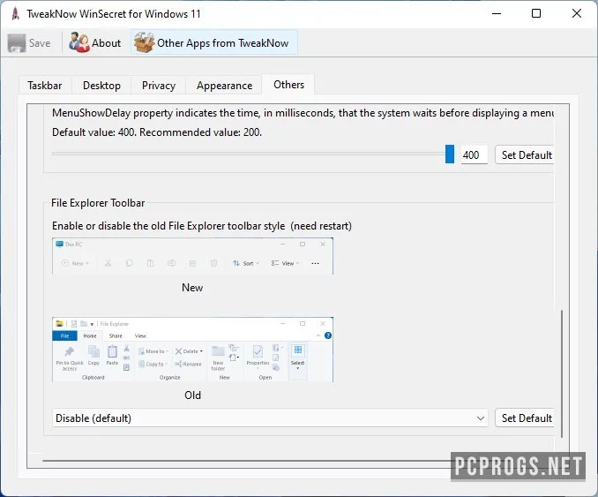Switch to the Taskbar tab

click(45, 86)
